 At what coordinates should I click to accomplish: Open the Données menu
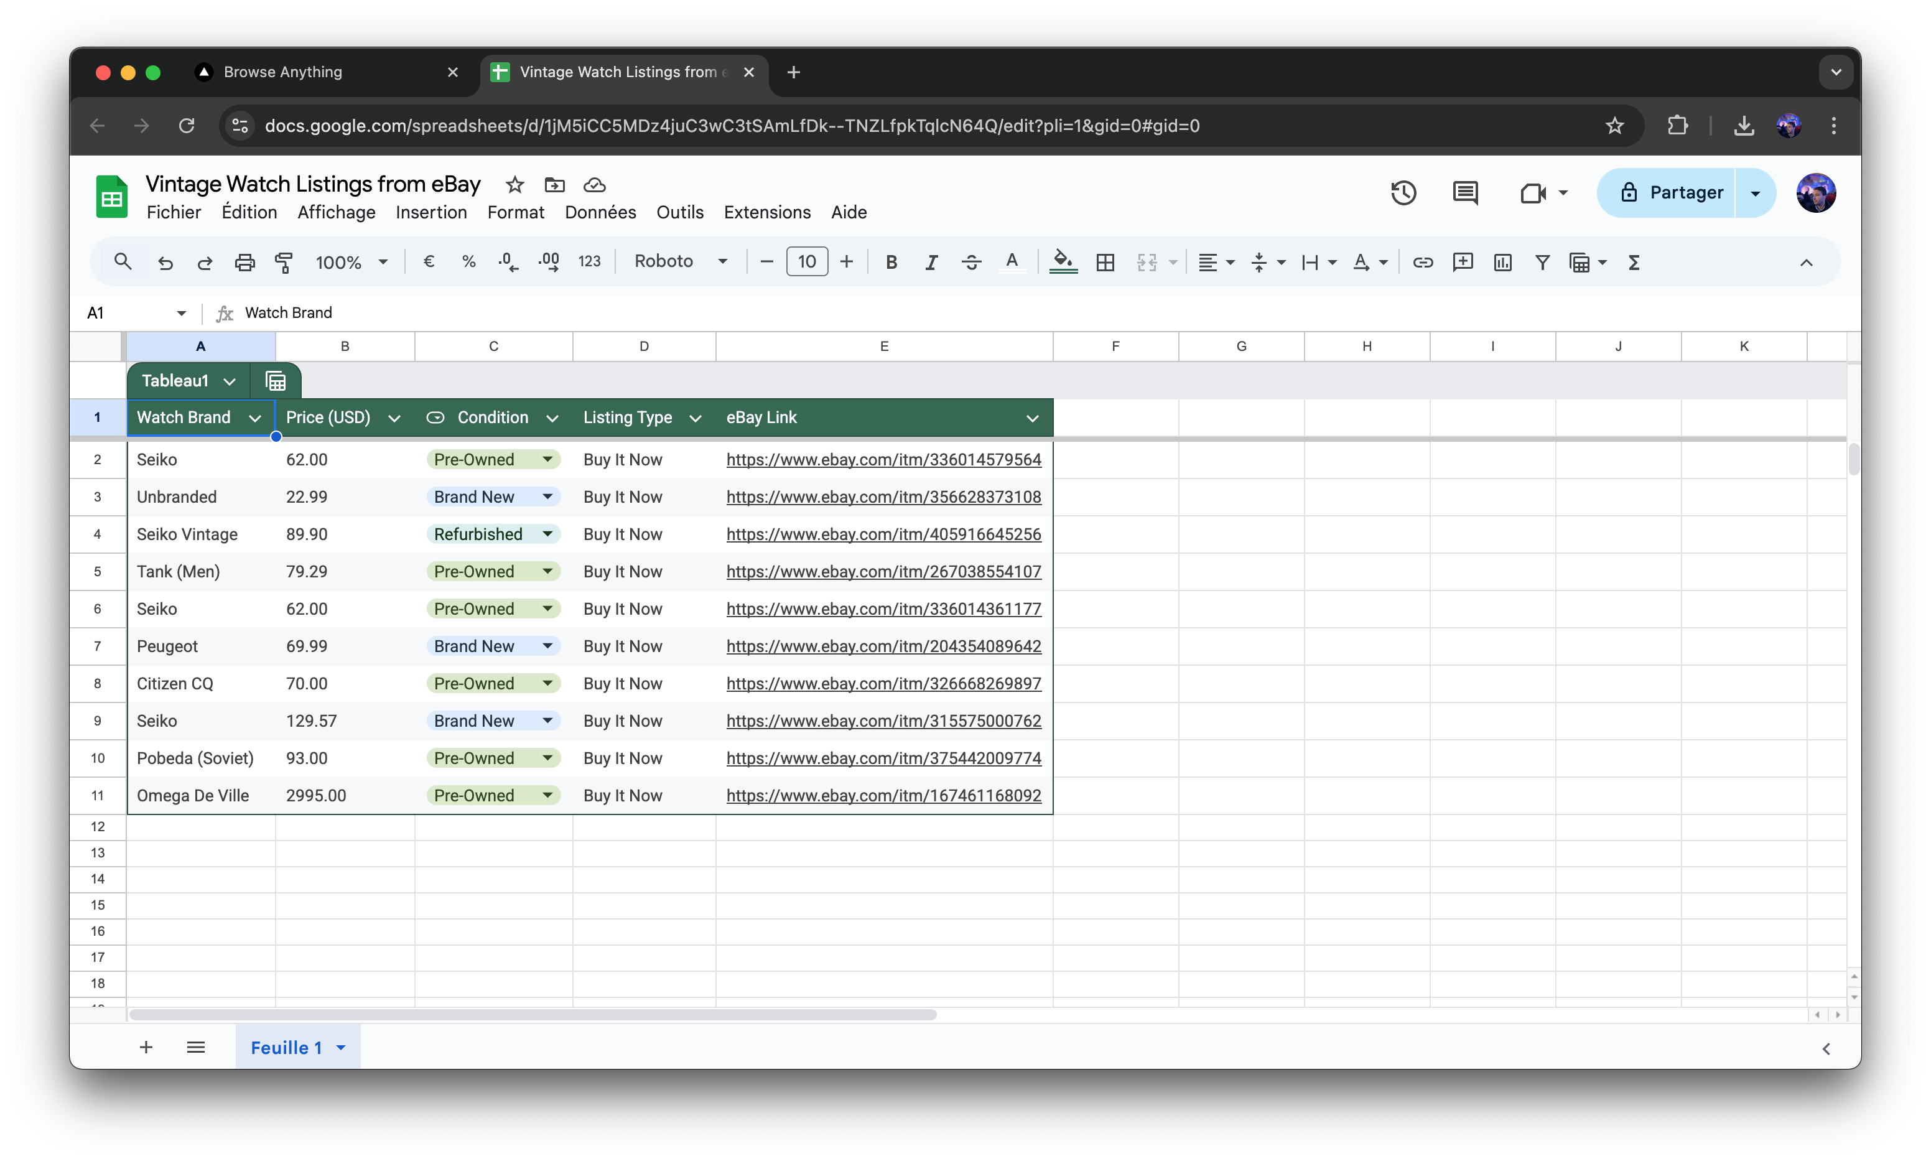coord(600,212)
